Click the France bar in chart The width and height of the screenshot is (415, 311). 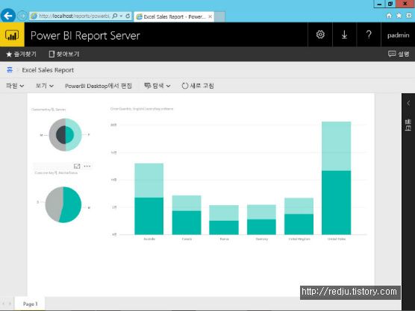tap(224, 220)
